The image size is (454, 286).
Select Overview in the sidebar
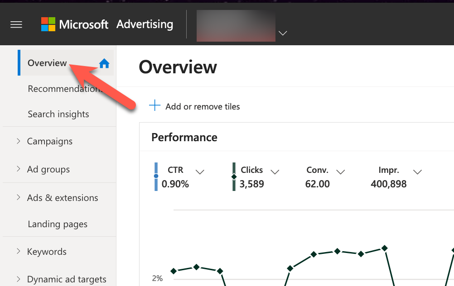point(47,63)
